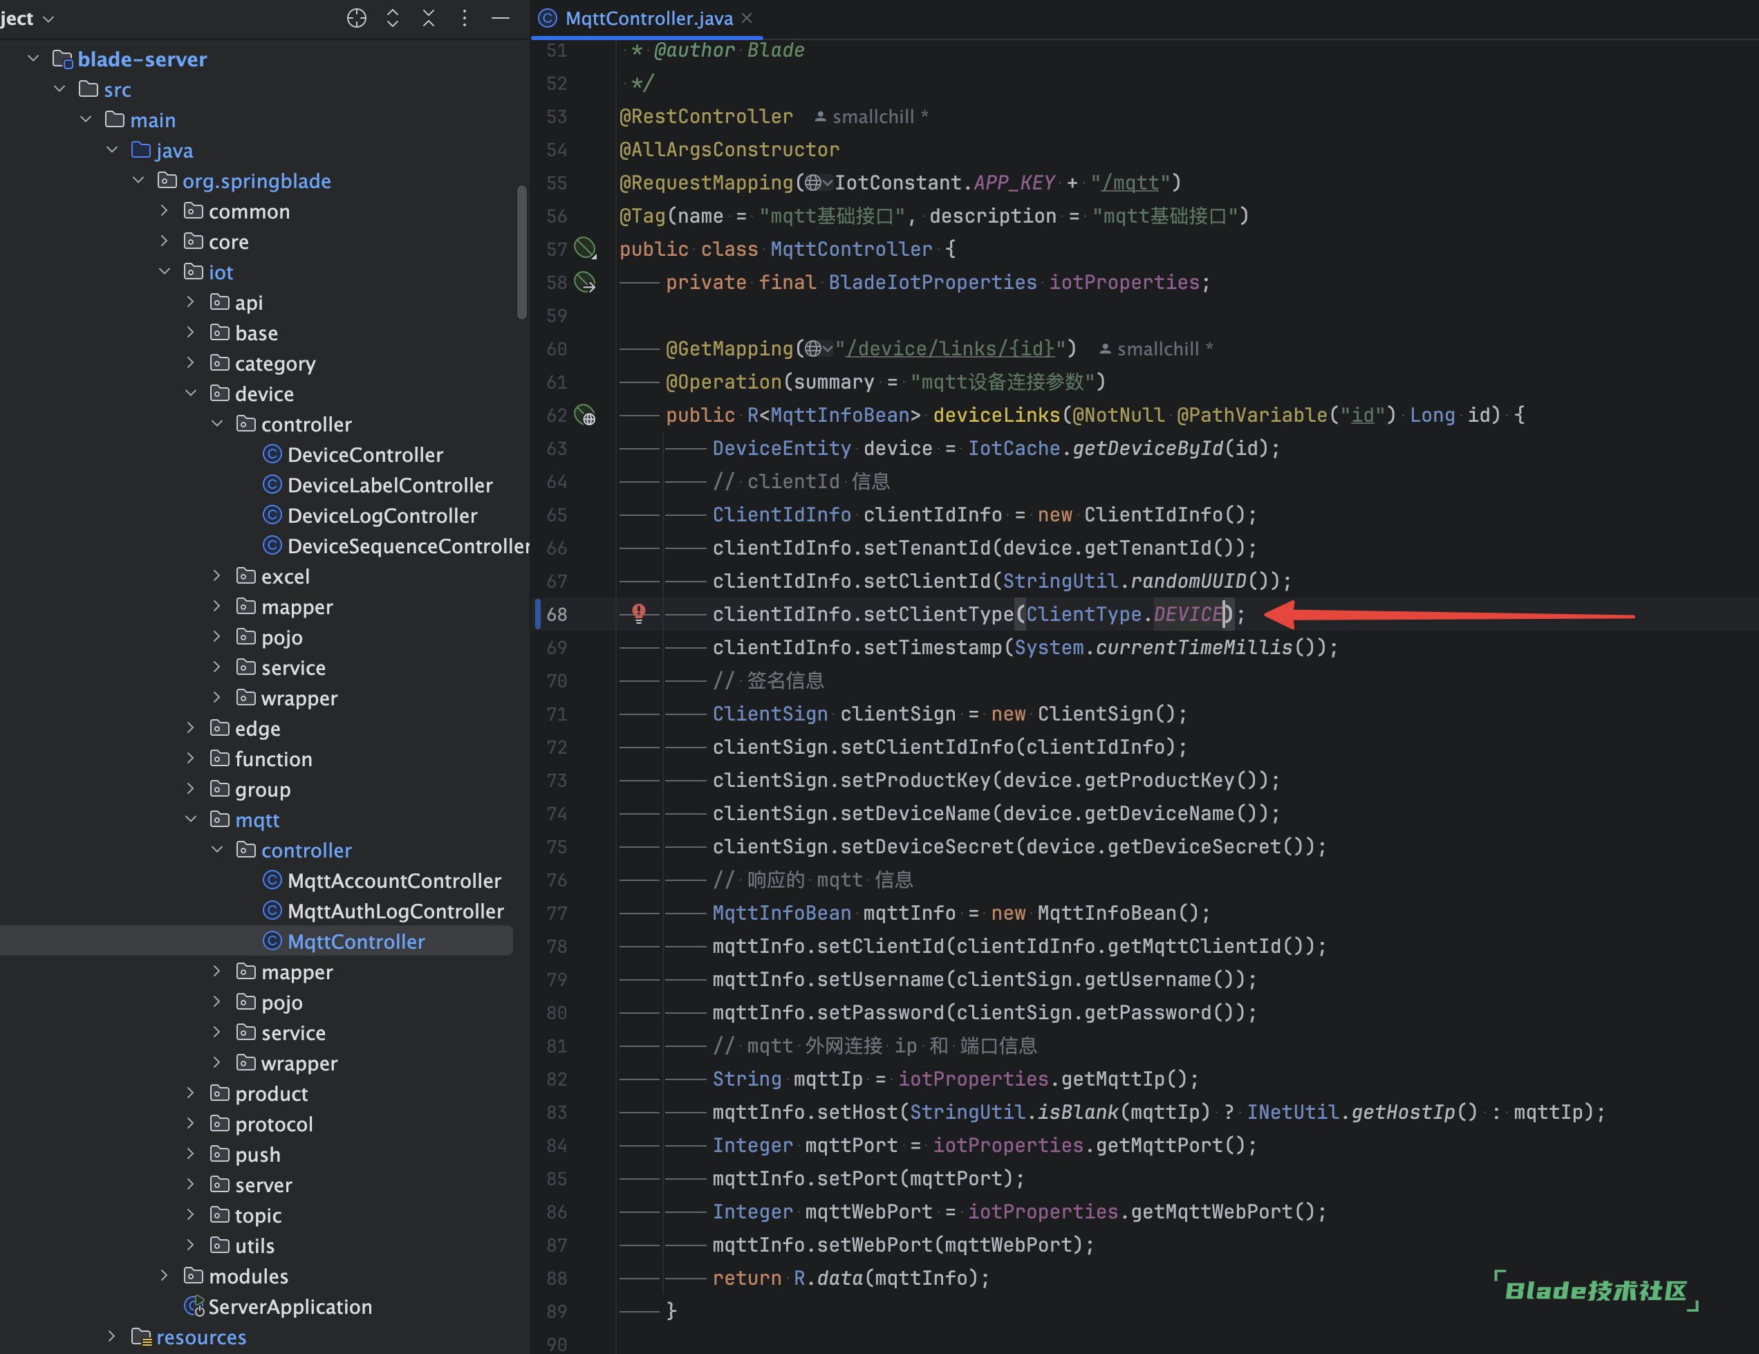Image resolution: width=1759 pixels, height=1354 pixels.
Task: Collapse the main folder
Action: point(86,120)
